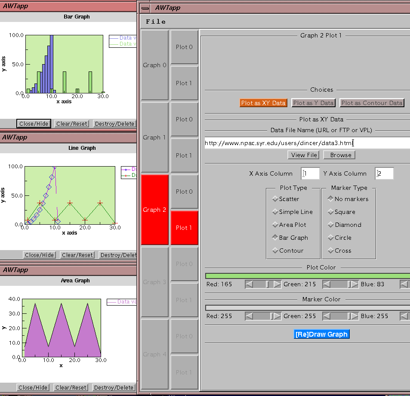Open the window menu button beside AWTapp title
The height and width of the screenshot is (396, 410).
145,8
